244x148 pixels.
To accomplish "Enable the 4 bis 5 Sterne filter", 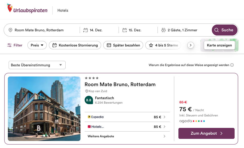I will click(x=163, y=45).
